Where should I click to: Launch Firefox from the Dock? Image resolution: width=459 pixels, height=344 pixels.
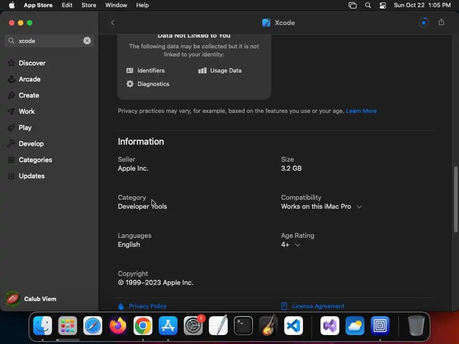118,326
